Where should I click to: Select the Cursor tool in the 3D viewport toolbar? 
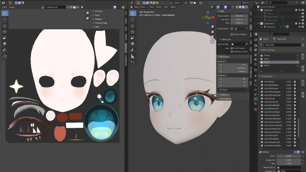[133, 20]
